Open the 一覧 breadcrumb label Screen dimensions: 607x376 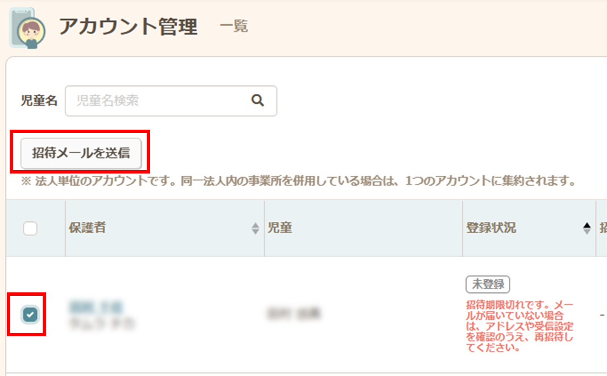point(234,27)
